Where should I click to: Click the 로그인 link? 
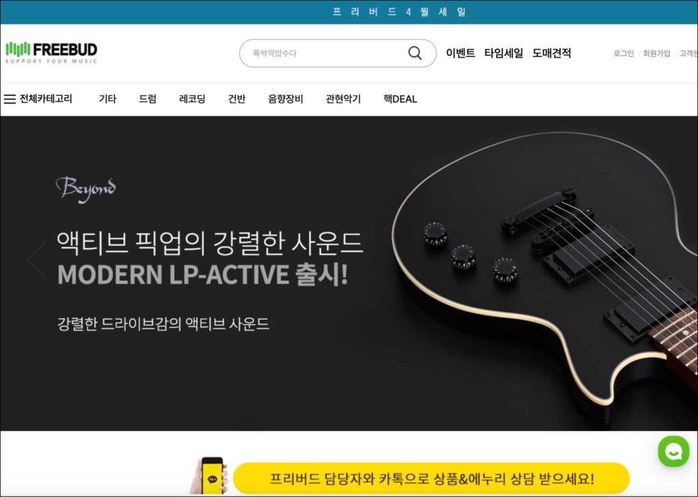[623, 53]
